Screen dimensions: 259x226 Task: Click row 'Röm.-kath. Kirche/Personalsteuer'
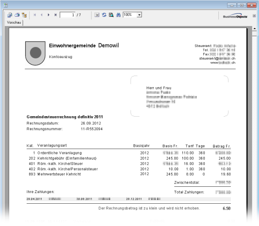coord(129,169)
